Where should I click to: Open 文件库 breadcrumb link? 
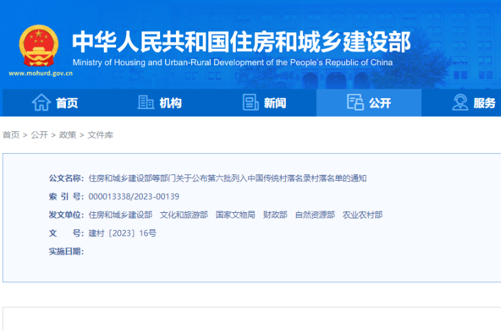click(x=100, y=135)
